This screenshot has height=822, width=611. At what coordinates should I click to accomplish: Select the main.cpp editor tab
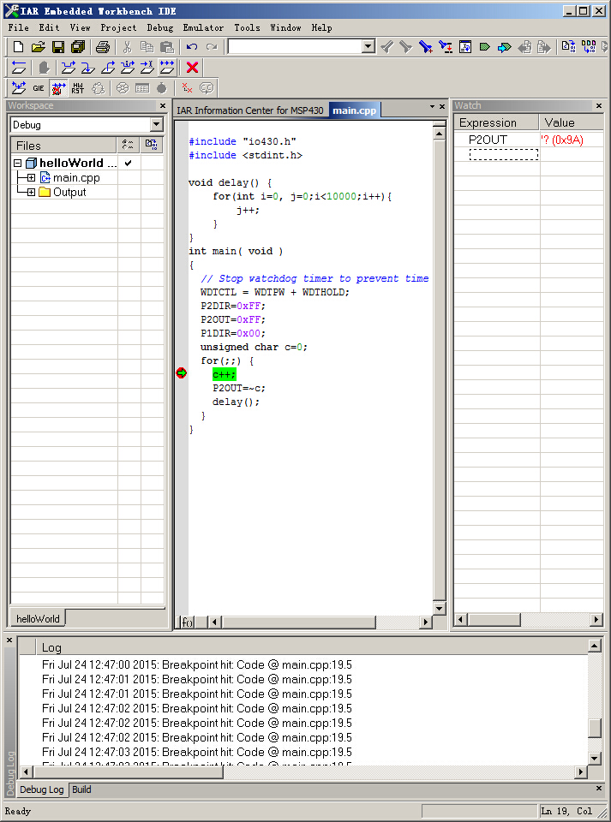pyautogui.click(x=355, y=110)
